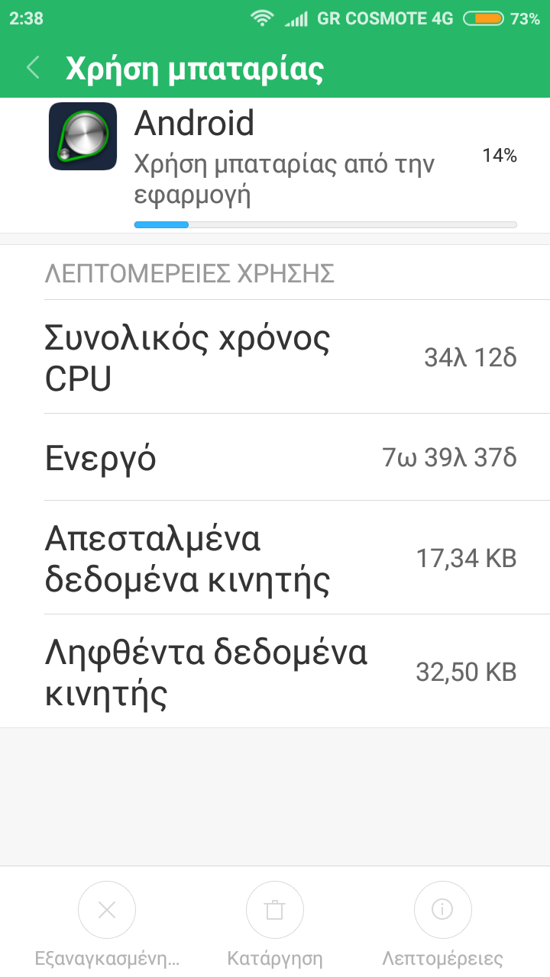Tap the Android app icon
Screen dimensions: 550x977
82,137
